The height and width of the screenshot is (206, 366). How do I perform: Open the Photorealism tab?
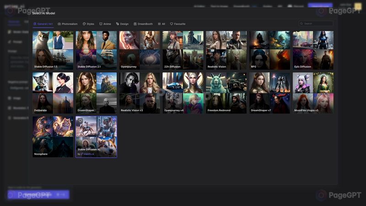67,24
